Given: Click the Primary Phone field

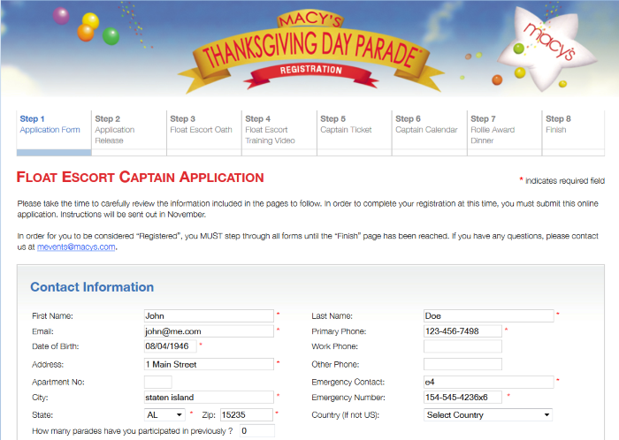Looking at the screenshot, I should pyautogui.click(x=462, y=331).
